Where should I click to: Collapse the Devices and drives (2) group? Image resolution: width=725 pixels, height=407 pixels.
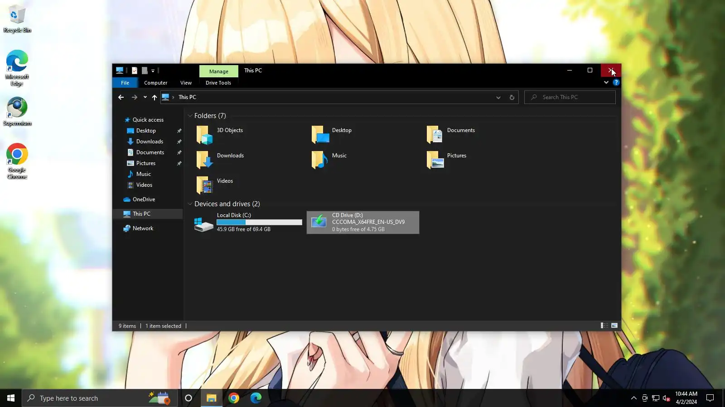pos(190,204)
